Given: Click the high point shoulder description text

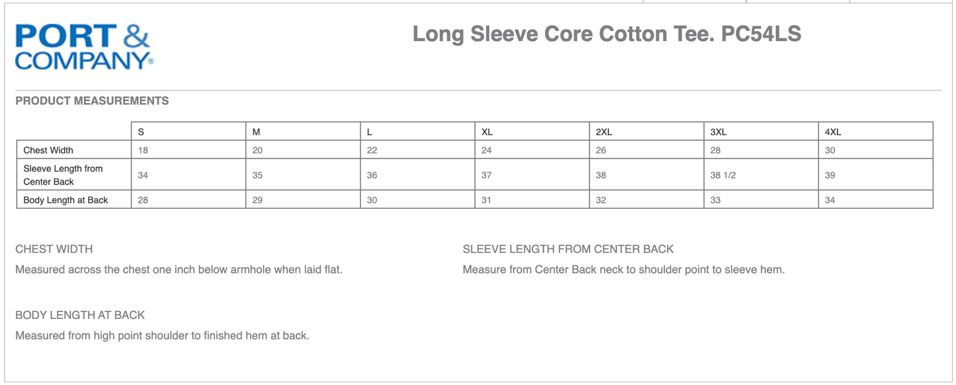Looking at the screenshot, I should [x=162, y=335].
